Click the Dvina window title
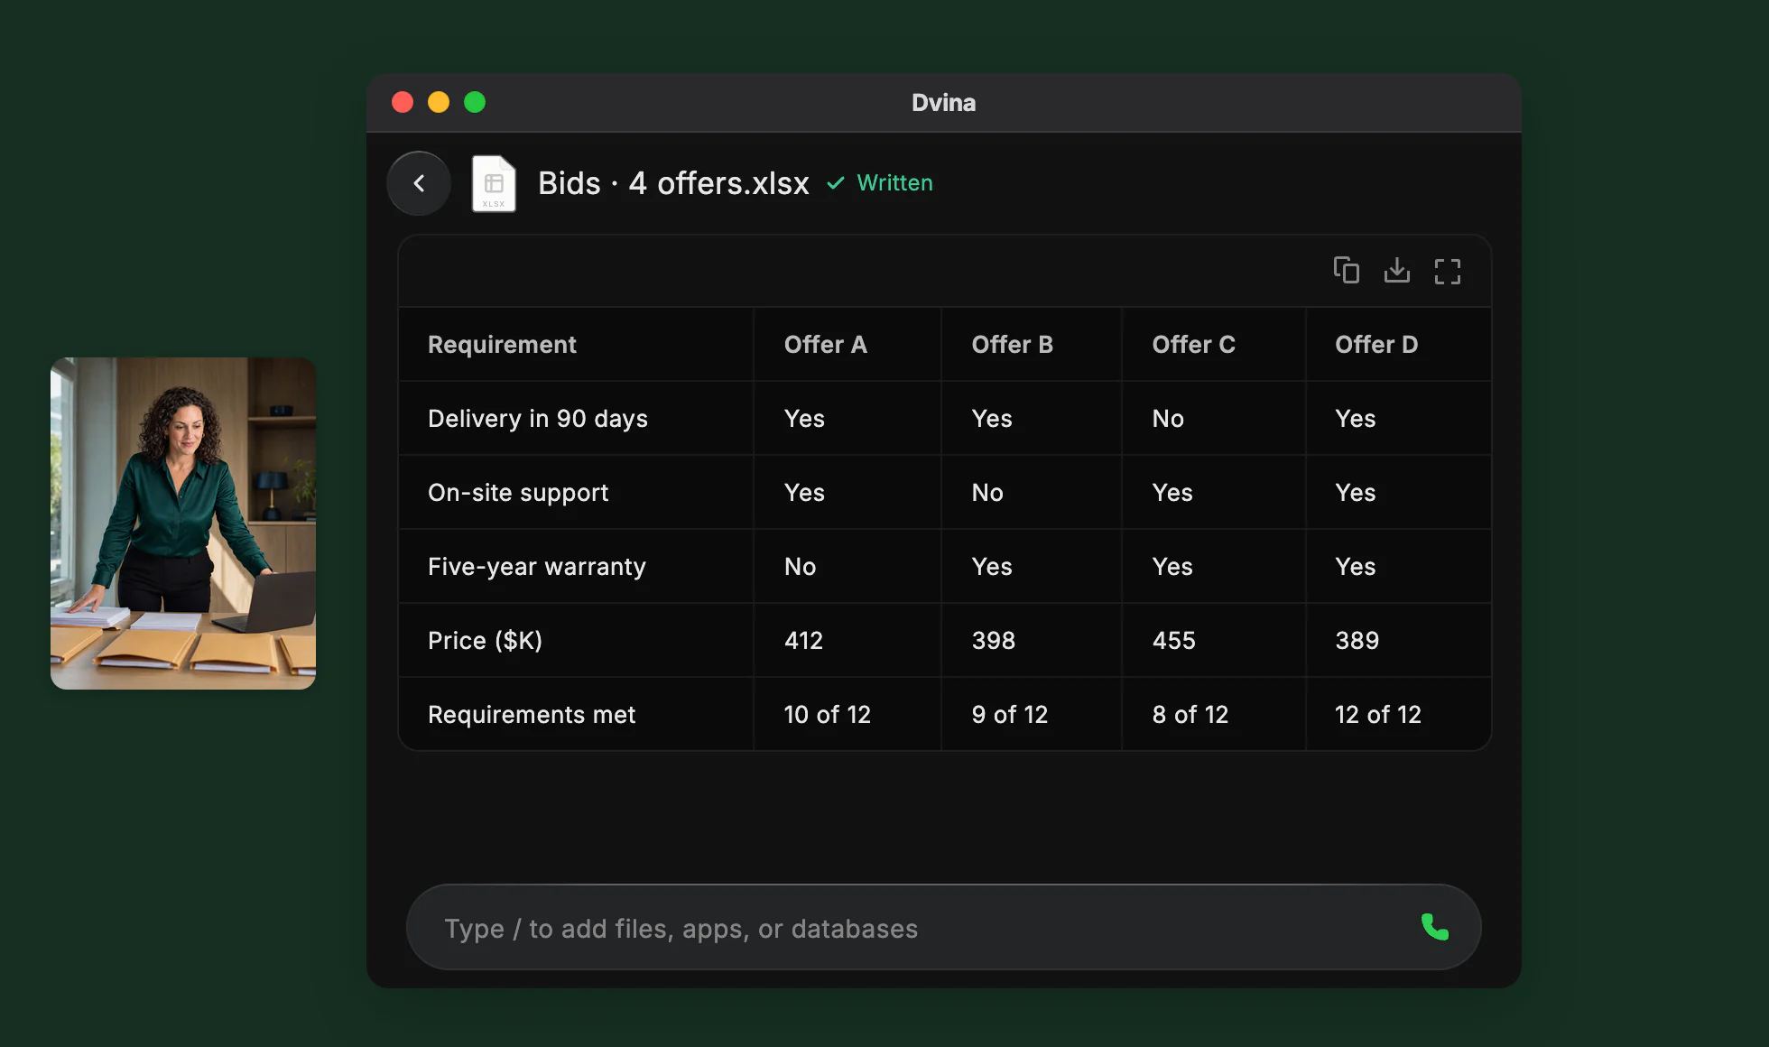 pyautogui.click(x=943, y=103)
